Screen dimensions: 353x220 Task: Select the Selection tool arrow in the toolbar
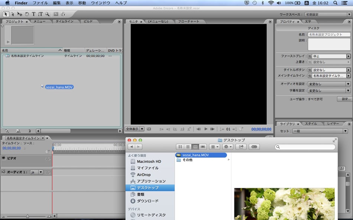[x=6, y=14]
